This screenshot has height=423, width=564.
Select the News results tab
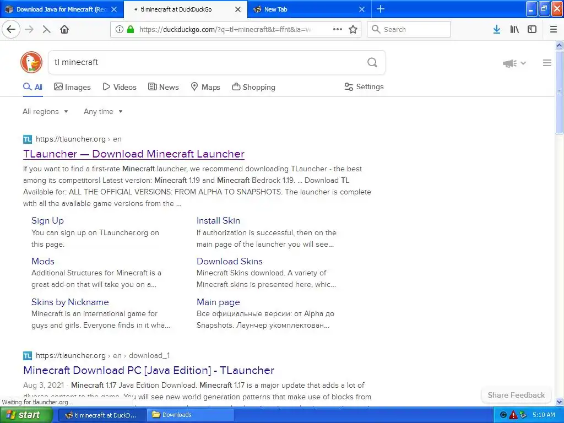[x=163, y=87]
